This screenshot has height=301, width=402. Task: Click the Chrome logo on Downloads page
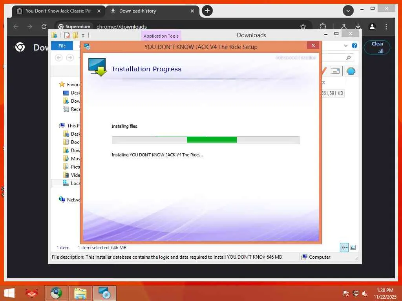(20, 47)
